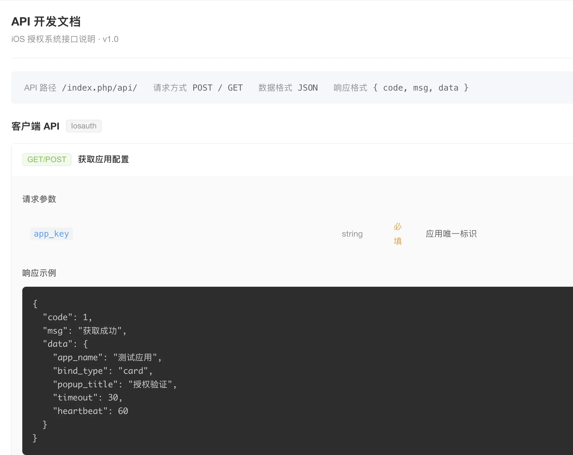Viewport: 573px width, 455px height.
Task: Click the JSON data format label
Action: (x=308, y=87)
